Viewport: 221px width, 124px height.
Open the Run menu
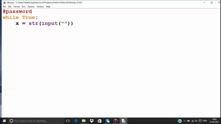(23, 7)
